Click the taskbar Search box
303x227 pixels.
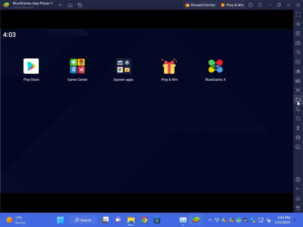pos(83,220)
